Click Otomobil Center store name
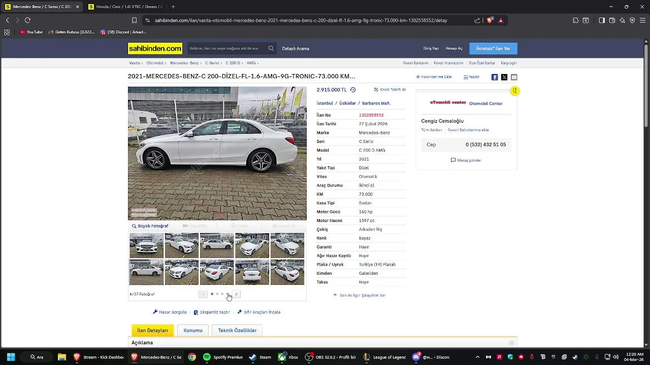Screen dimensions: 650x365 pyautogui.click(x=486, y=103)
